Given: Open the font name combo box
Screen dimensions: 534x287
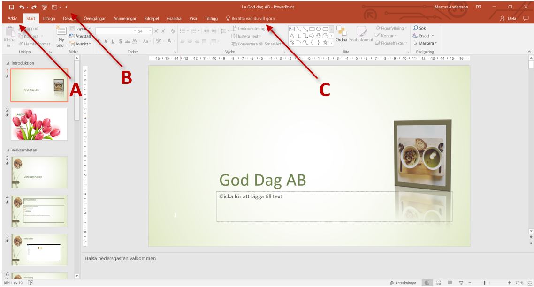Looking at the screenshot, I should 116,31.
